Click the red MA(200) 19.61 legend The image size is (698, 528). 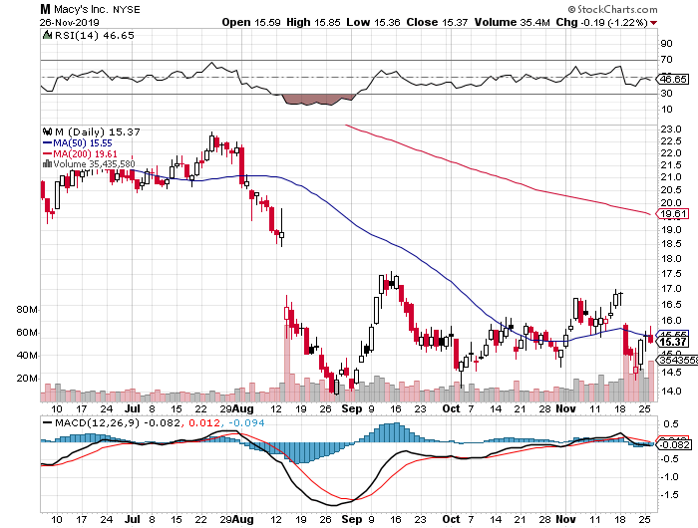(x=80, y=153)
